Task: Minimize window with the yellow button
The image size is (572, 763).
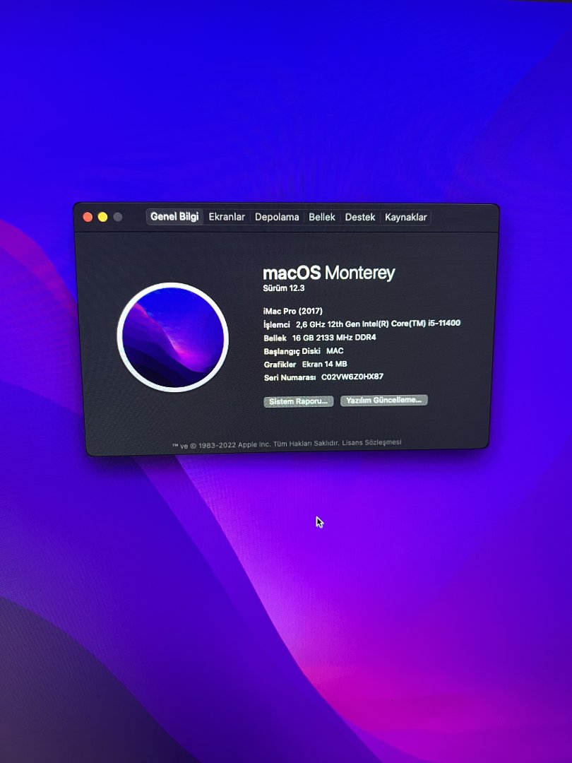Action: click(x=102, y=217)
